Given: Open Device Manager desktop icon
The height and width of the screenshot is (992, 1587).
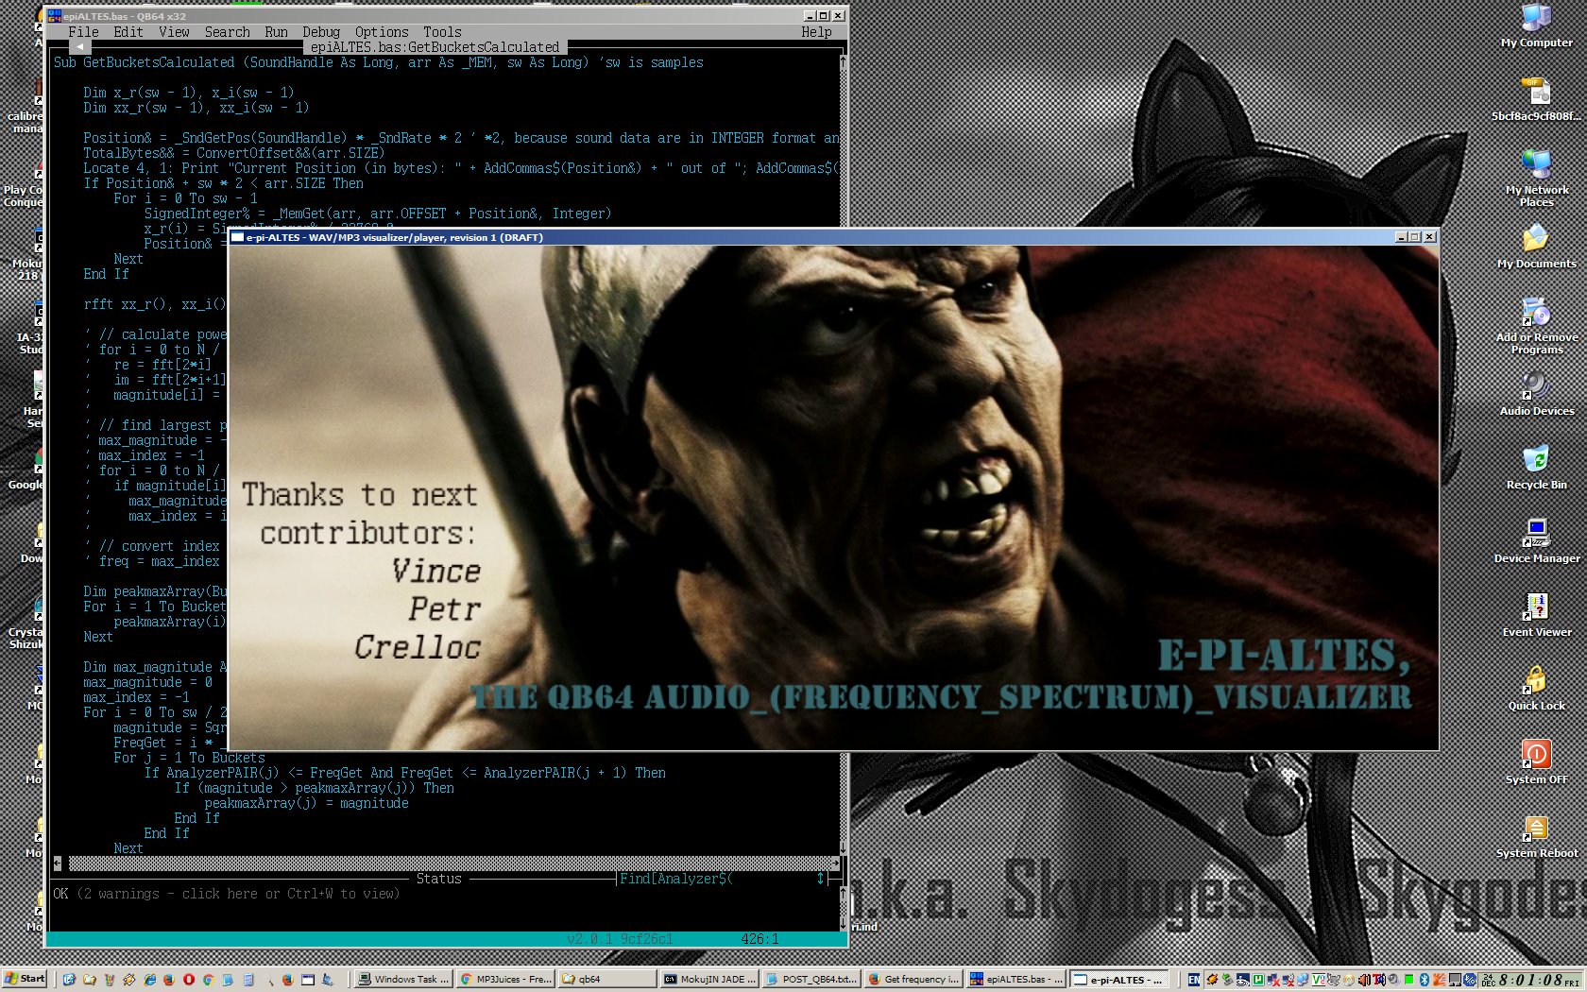Looking at the screenshot, I should coord(1536,541).
